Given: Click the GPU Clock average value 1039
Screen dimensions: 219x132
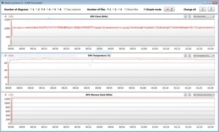Looking at the screenshot, I should point(11,17).
